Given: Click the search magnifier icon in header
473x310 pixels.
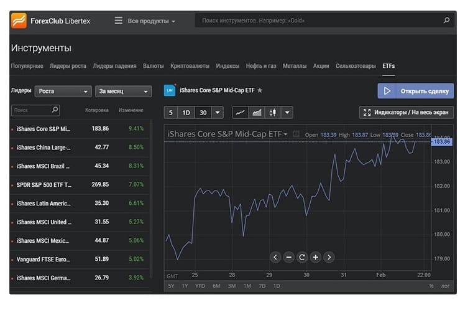Looking at the screenshot, I should point(446,21).
